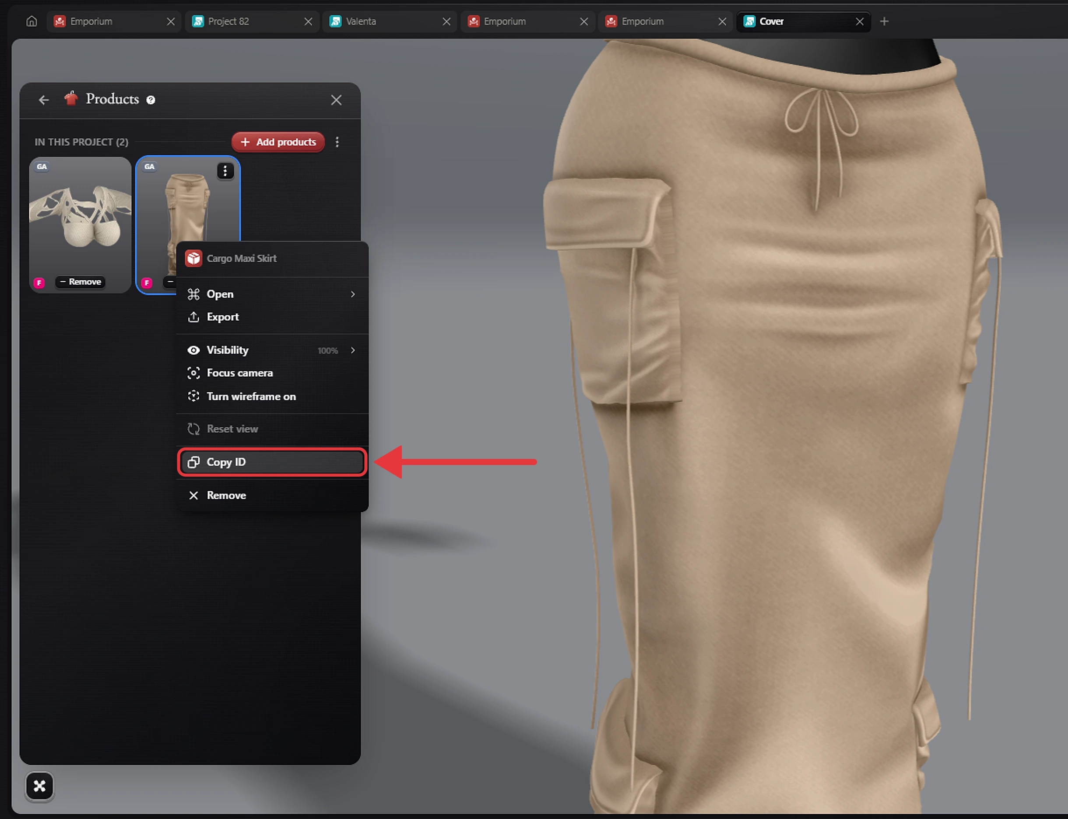
Task: Go back with the Products panel arrow
Action: click(x=44, y=100)
